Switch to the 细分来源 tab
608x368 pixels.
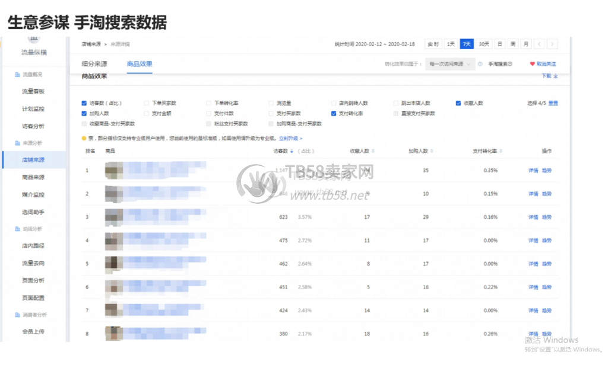[94, 64]
